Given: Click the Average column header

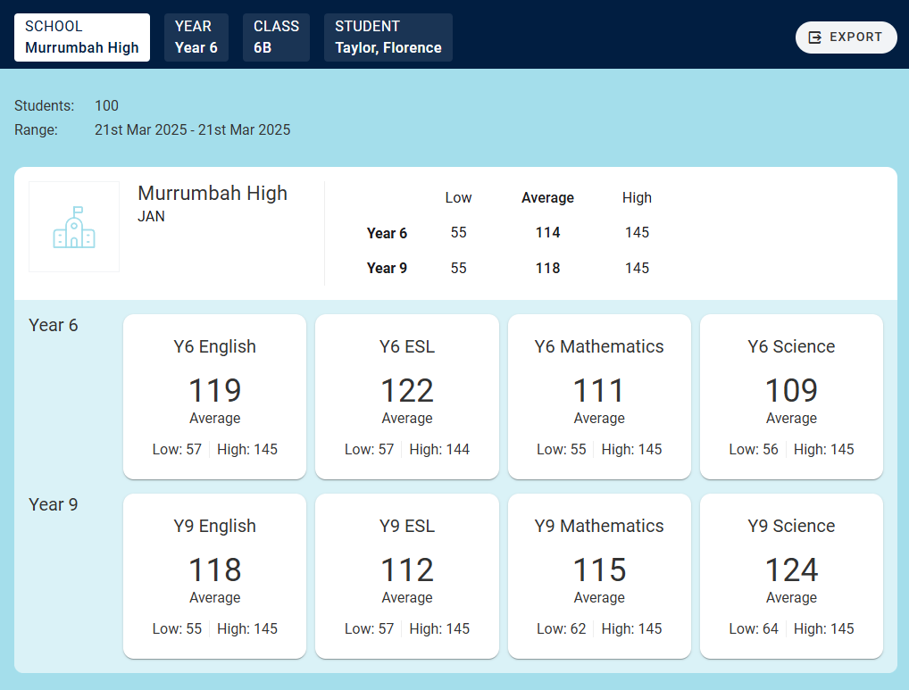Looking at the screenshot, I should [x=547, y=198].
